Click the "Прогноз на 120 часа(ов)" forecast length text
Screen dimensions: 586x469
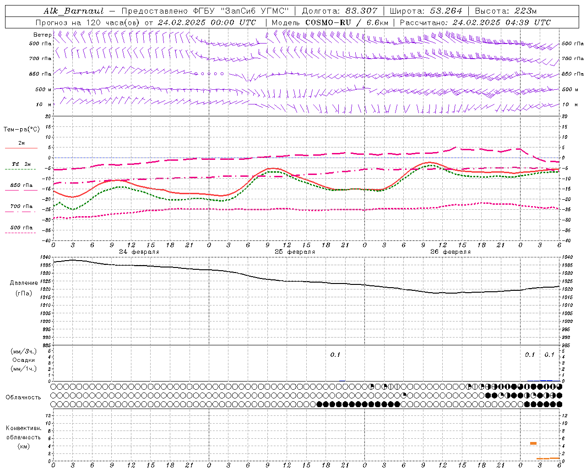click(88, 22)
